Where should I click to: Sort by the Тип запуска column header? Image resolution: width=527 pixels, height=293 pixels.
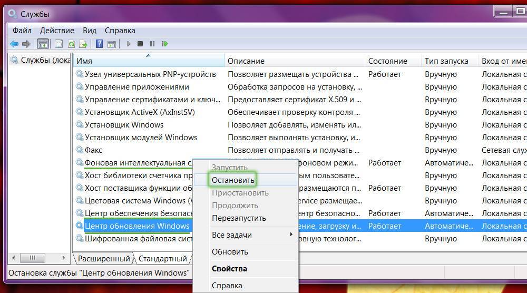point(446,61)
